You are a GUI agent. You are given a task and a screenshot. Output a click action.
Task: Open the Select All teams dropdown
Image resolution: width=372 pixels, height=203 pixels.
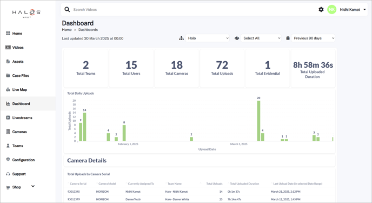pyautogui.click(x=261, y=38)
